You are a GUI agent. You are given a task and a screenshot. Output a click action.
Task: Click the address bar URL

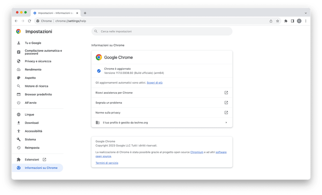point(71,21)
